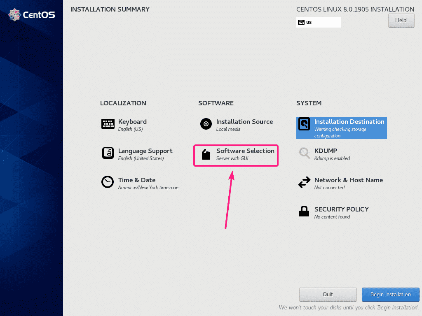Click 'Americas/New York timezone' text
422x316 pixels.
click(148, 188)
